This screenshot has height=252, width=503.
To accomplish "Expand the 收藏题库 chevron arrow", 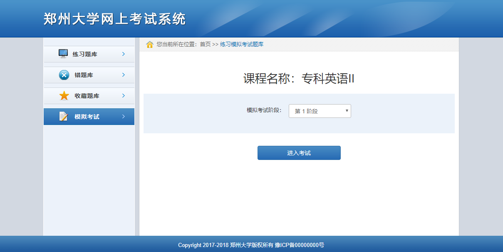I will coord(124,96).
